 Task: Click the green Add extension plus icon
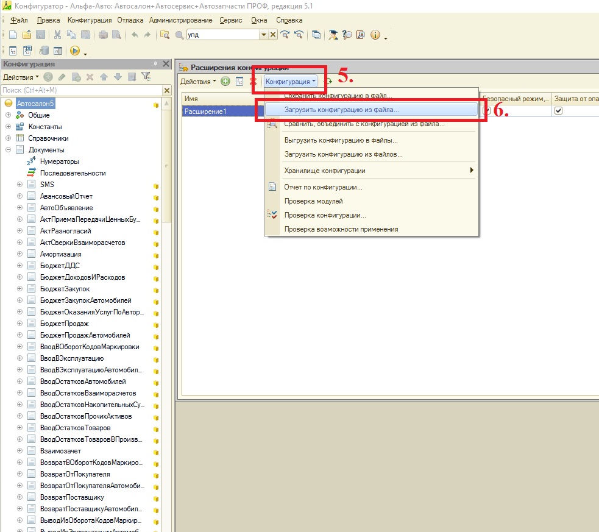coord(225,81)
